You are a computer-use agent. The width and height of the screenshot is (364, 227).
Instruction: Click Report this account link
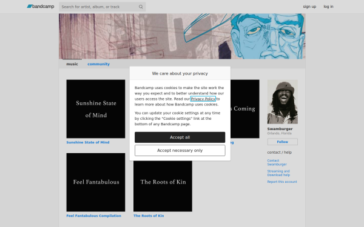pyautogui.click(x=282, y=182)
